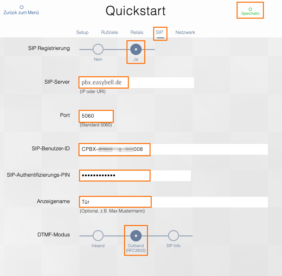Screen dimensions: 282x276
Task: Save settings with the Speichern button
Action: (x=250, y=12)
